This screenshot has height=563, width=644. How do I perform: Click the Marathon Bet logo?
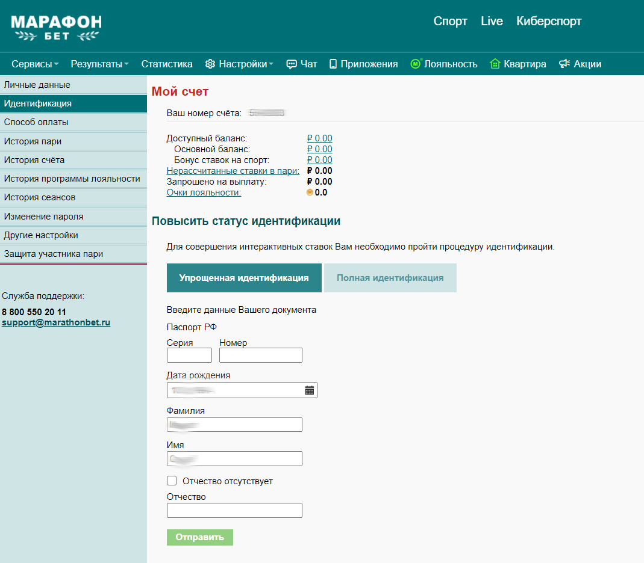(56, 28)
